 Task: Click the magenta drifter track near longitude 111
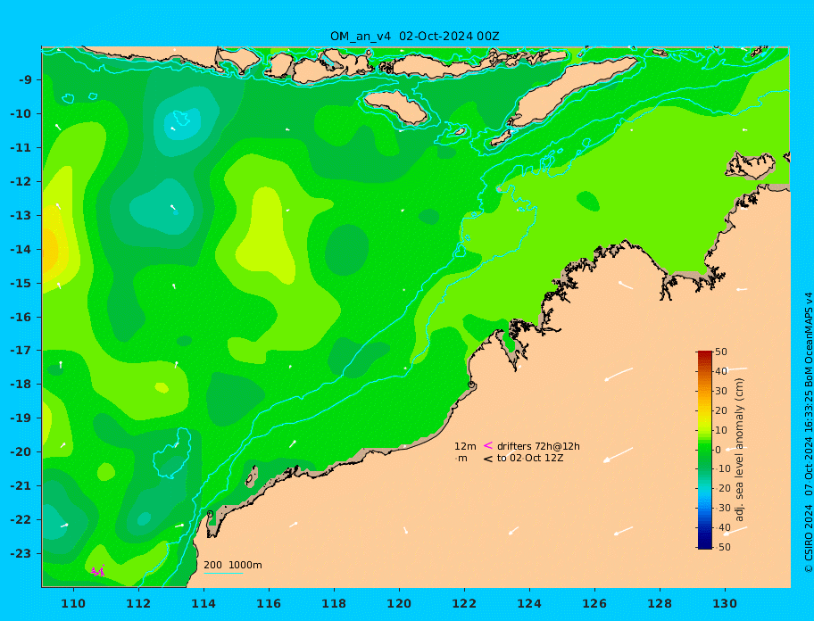click(98, 571)
